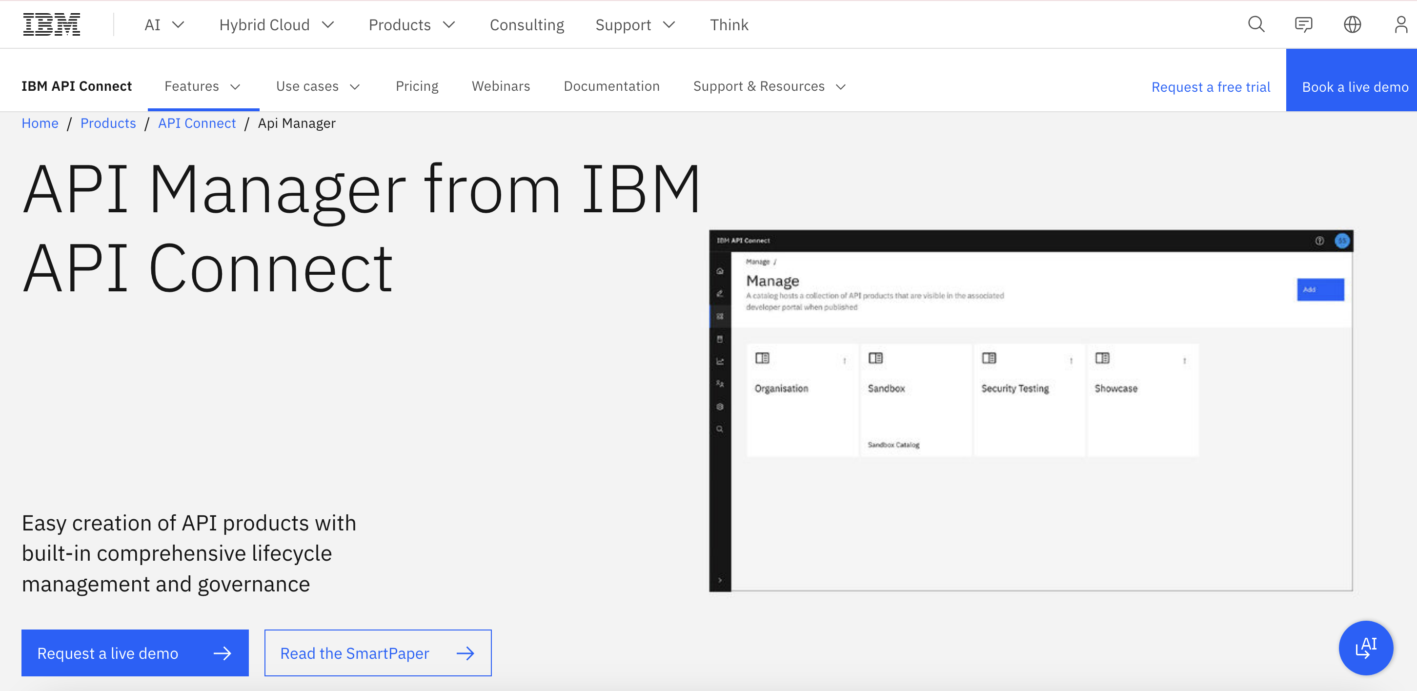Open the Think menu item

(729, 25)
